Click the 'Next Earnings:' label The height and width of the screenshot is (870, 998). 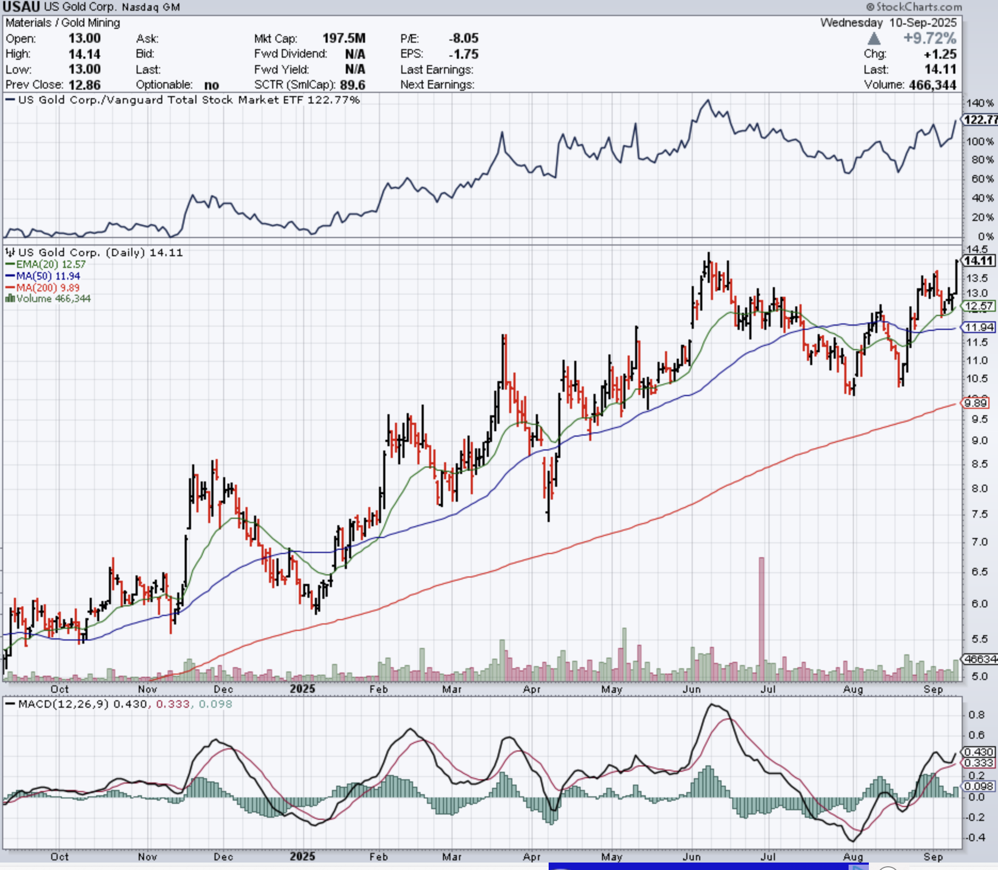point(437,85)
